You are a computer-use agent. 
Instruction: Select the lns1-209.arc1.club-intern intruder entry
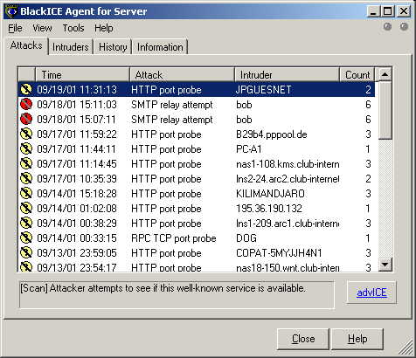point(288,224)
